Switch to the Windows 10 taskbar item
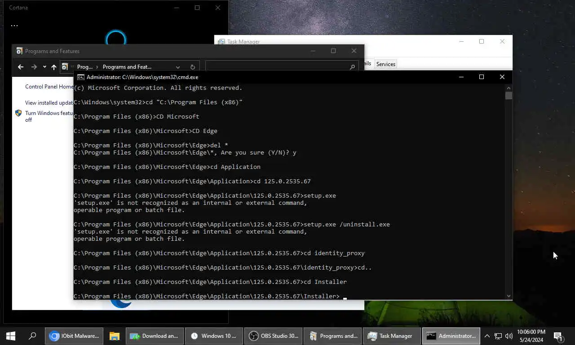Image resolution: width=575 pixels, height=345 pixels. pos(214,336)
